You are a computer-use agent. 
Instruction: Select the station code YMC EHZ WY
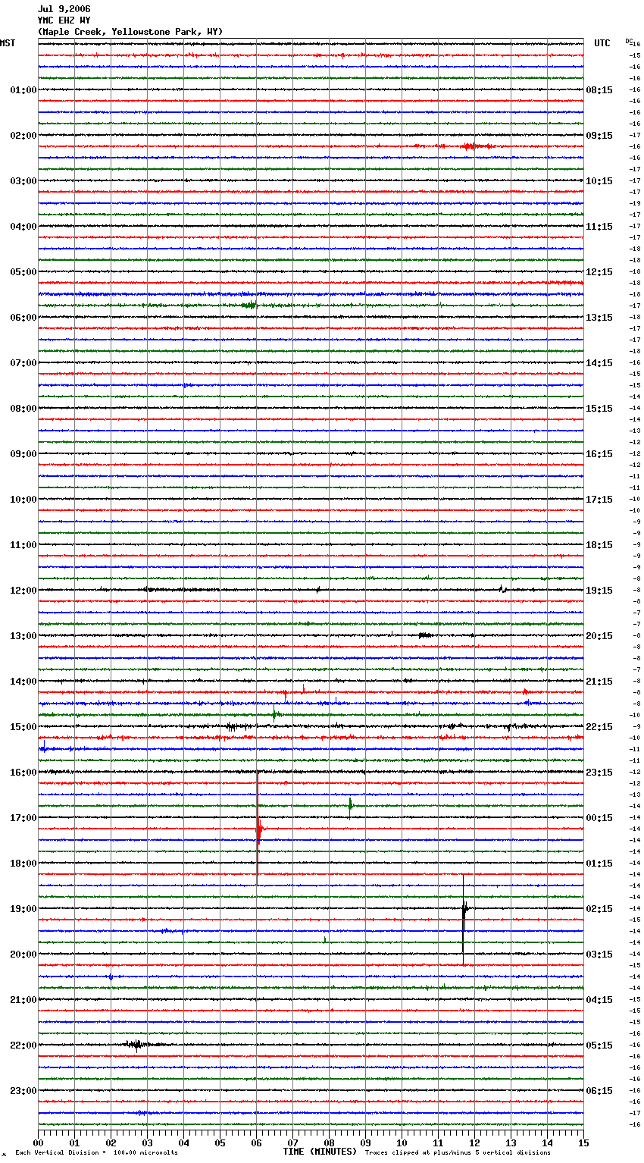point(64,20)
